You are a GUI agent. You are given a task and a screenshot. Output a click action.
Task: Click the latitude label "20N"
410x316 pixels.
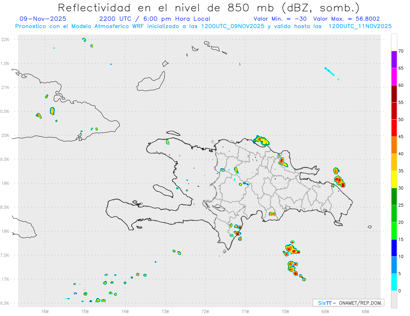6,135
